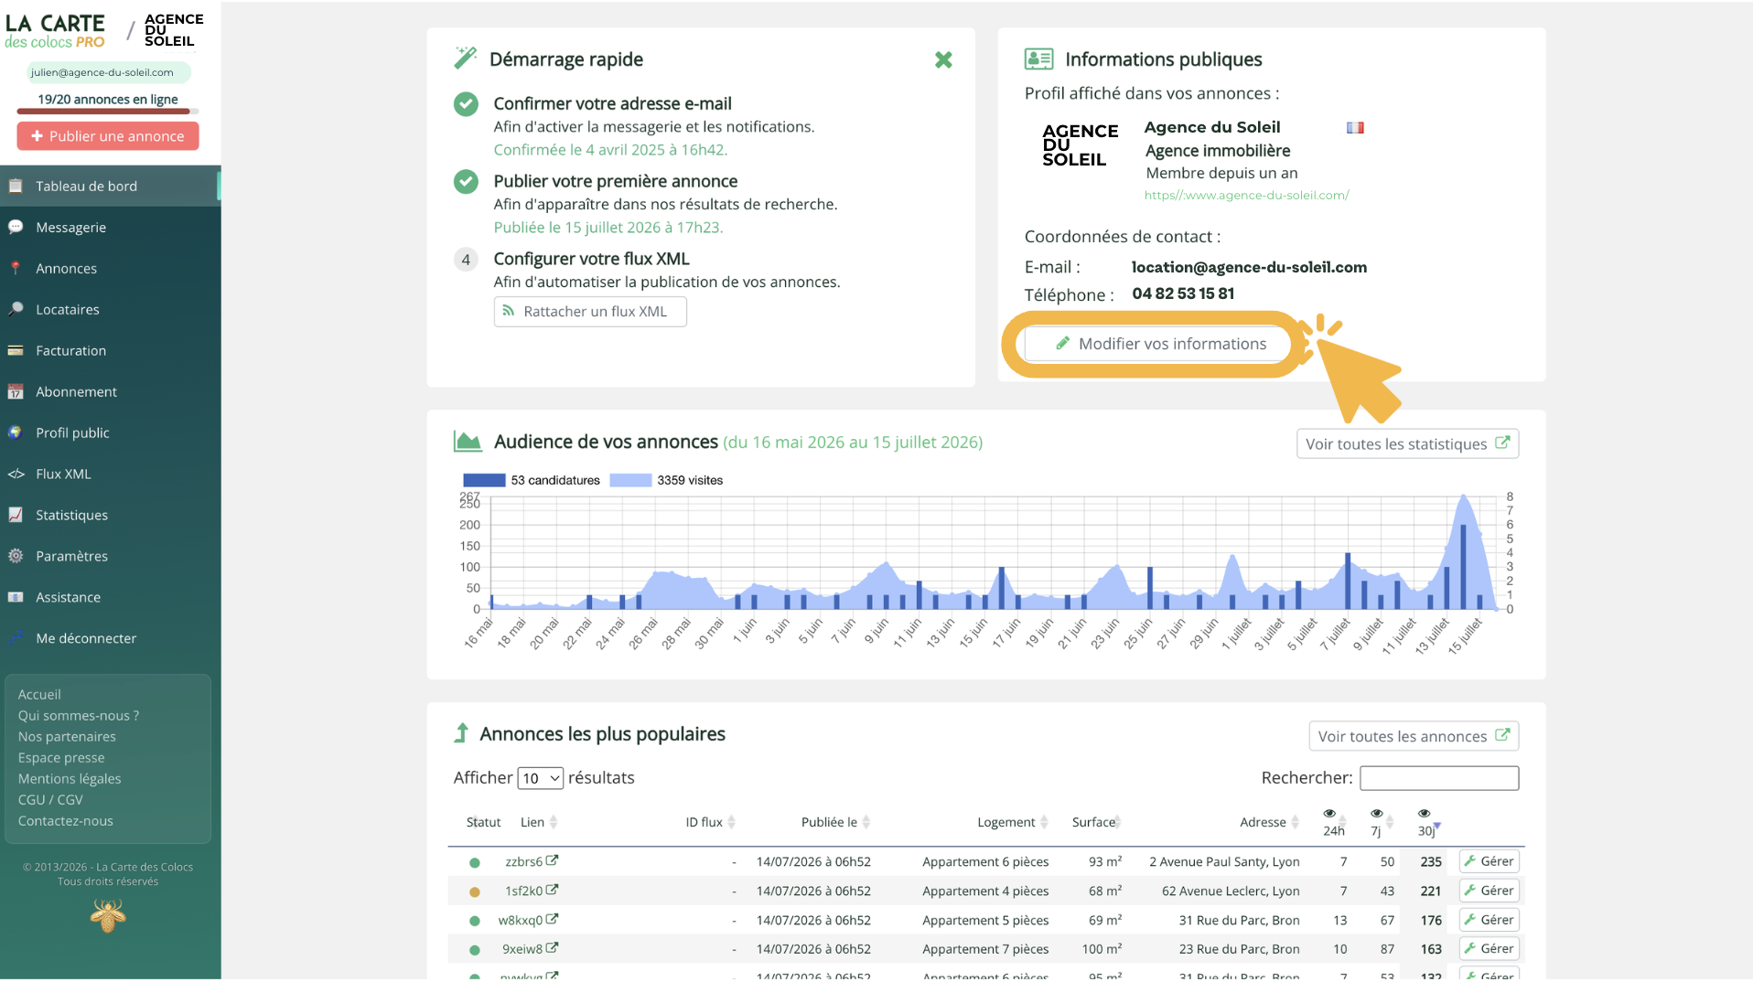Sort table by Publiée le column

click(x=835, y=822)
